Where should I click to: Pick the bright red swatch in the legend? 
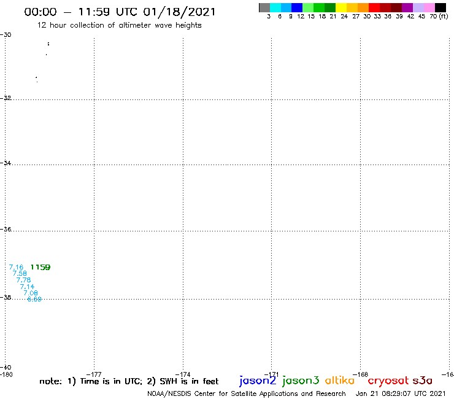(374, 7)
